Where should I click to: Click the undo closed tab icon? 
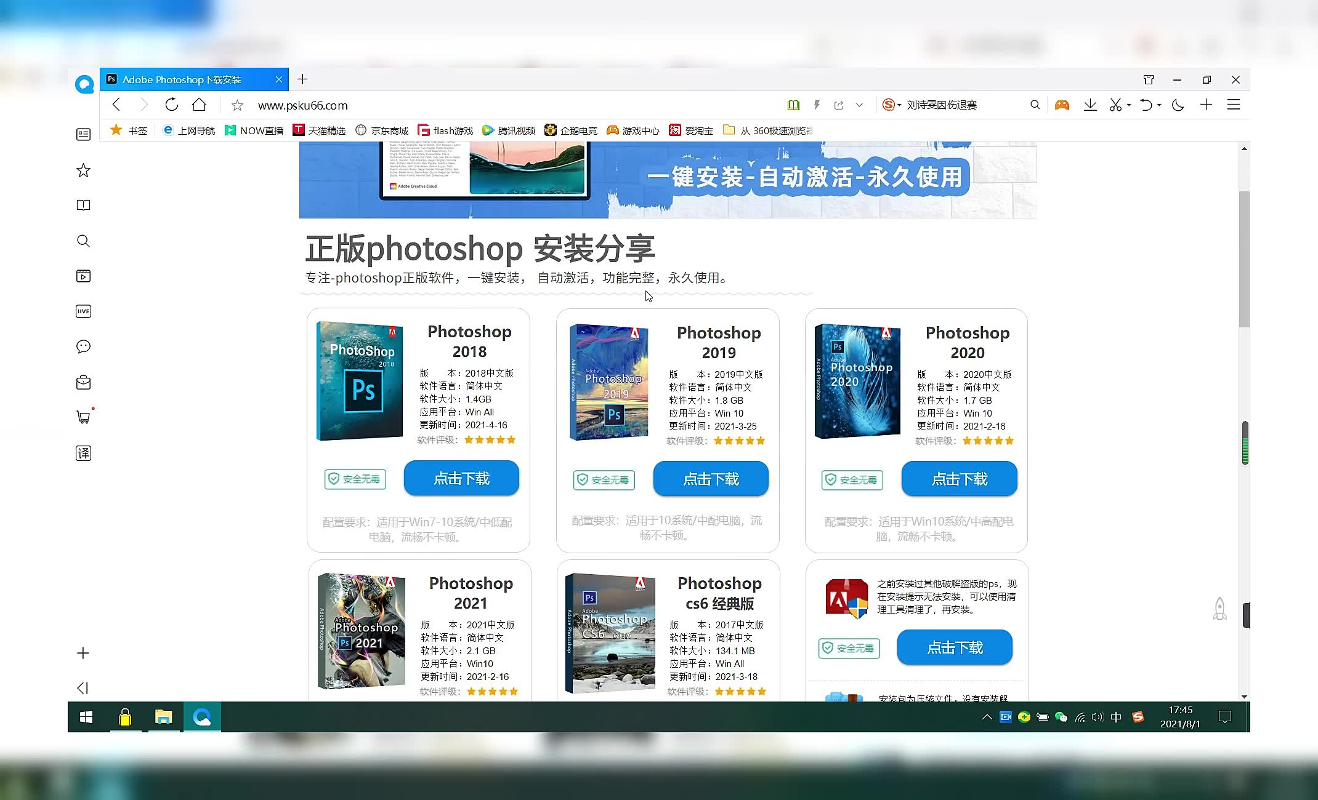pyautogui.click(x=1146, y=105)
